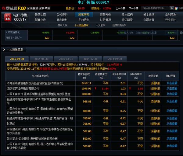Click 点击查看 for 广州农村商业银行 row
Image resolution: width=183 pixels, height=156 pixels.
pos(172,101)
